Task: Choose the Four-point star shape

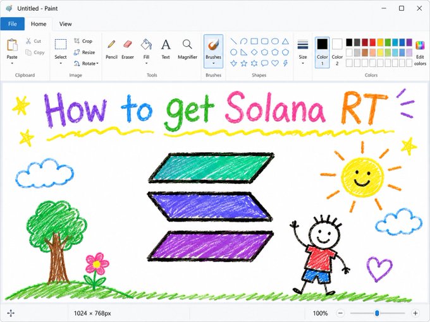Action: point(233,63)
